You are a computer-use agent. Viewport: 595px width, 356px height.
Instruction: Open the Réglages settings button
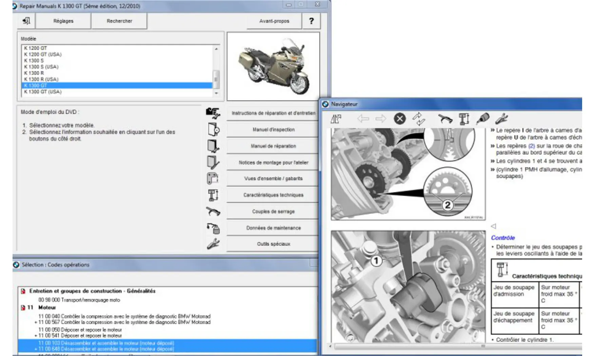pyautogui.click(x=63, y=21)
